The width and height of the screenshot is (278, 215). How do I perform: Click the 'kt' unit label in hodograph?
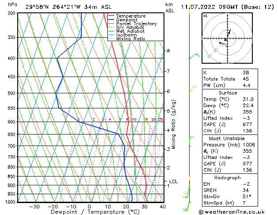click(206, 16)
